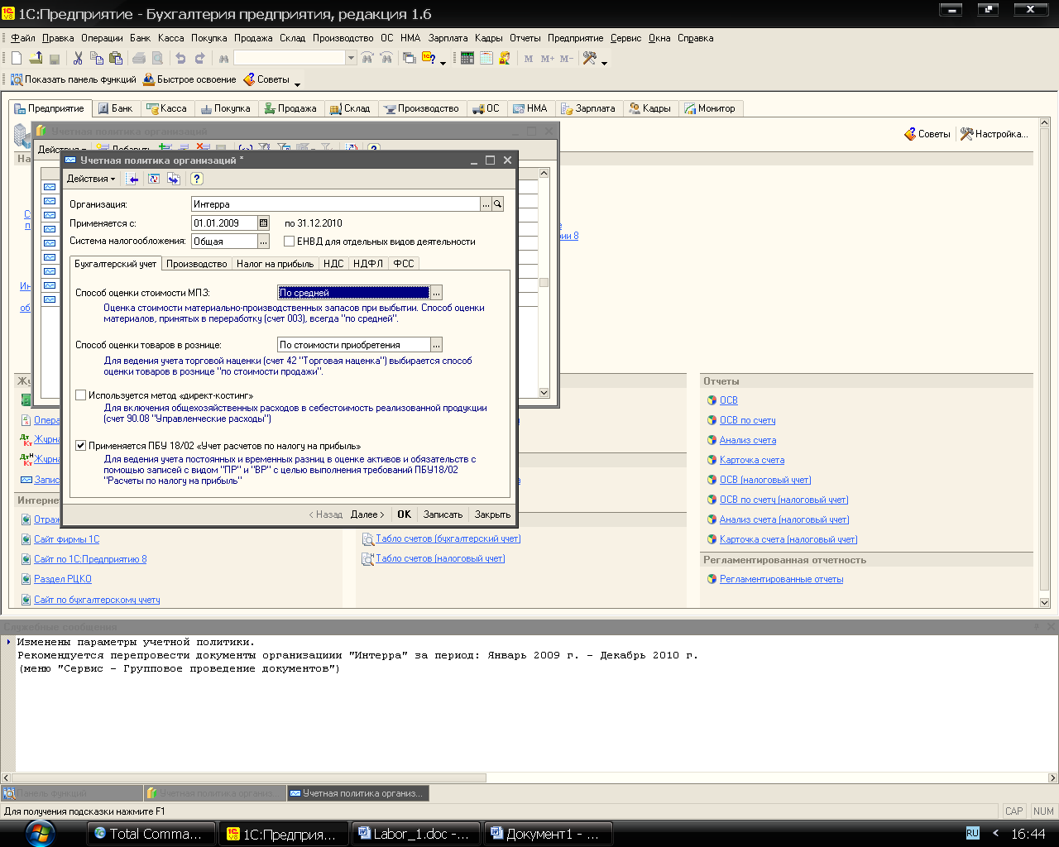
Task: Open the Карточка счета link
Action: (x=751, y=460)
